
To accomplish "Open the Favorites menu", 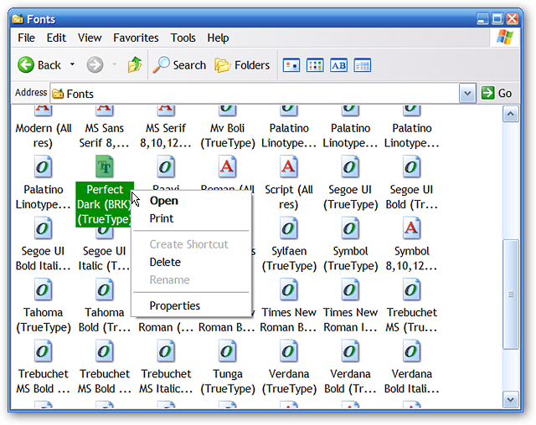I will 136,38.
